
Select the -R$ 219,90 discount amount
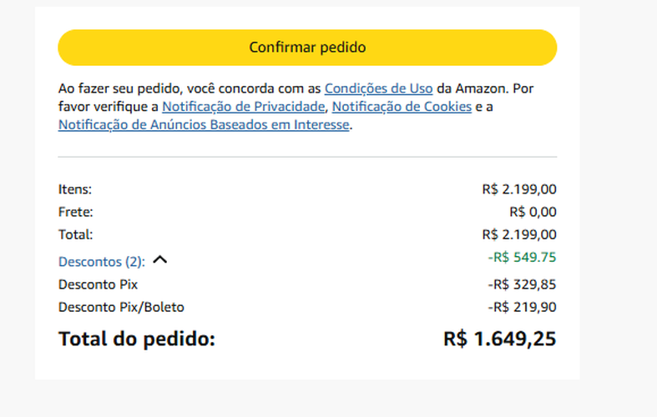click(x=522, y=307)
